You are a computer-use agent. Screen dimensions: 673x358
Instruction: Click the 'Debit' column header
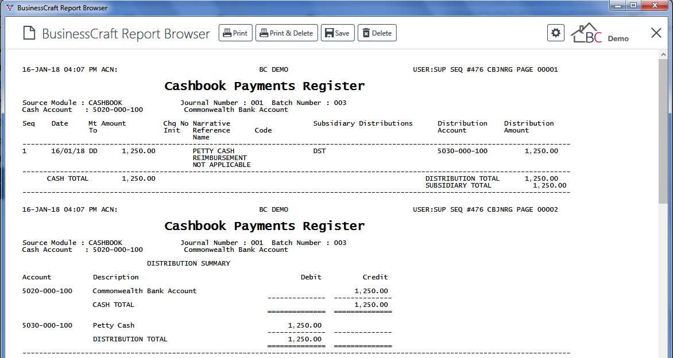[x=311, y=277]
